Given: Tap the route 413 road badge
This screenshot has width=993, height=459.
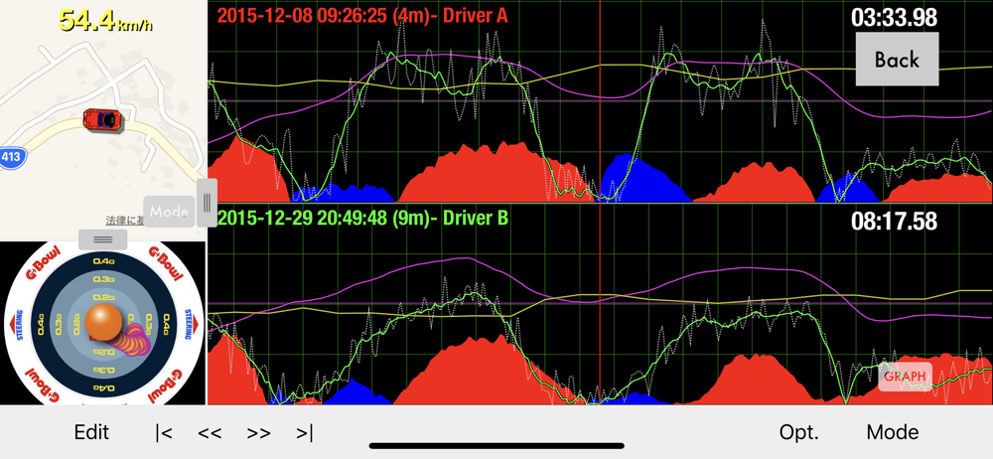Looking at the screenshot, I should 11,157.
